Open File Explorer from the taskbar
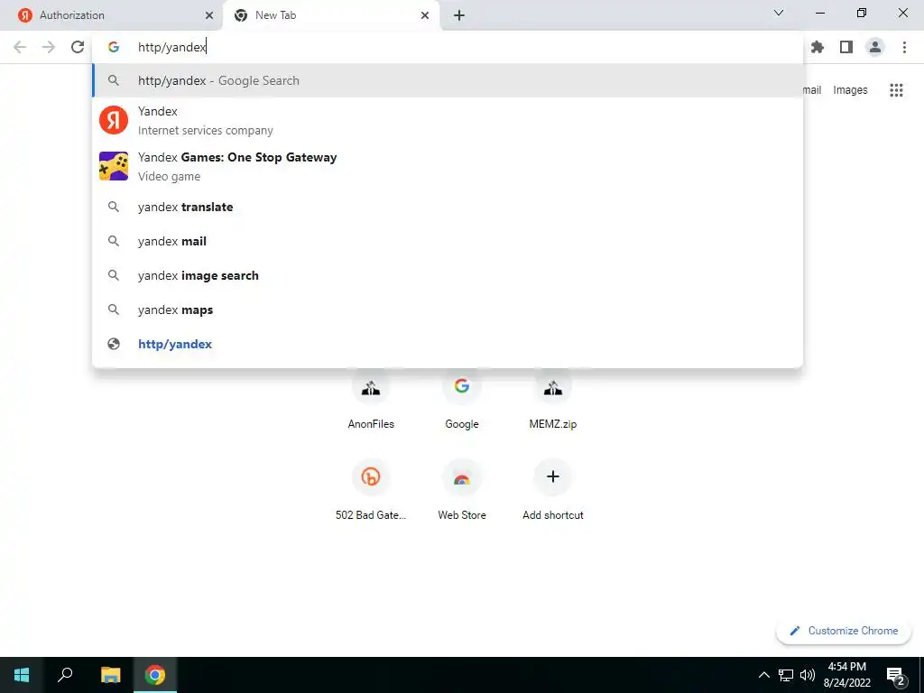 tap(111, 675)
